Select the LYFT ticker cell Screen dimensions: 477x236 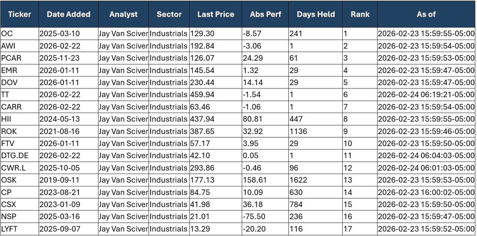pyautogui.click(x=19, y=229)
